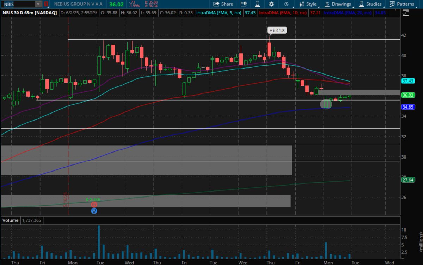Click the green 36.02 price axis tag
This screenshot has width=423, height=265.
coord(407,95)
